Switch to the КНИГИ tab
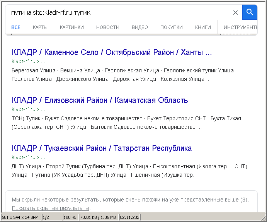267x222 pixels. point(203,27)
